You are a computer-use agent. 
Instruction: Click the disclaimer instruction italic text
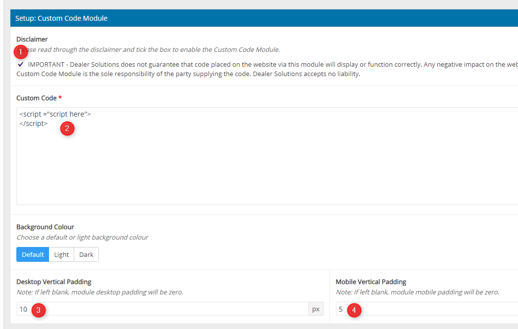[x=148, y=49]
